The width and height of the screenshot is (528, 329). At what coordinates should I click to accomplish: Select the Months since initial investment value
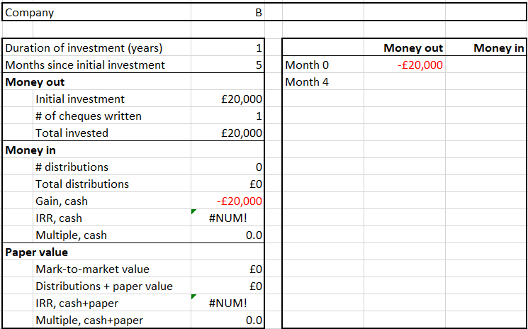click(228, 65)
